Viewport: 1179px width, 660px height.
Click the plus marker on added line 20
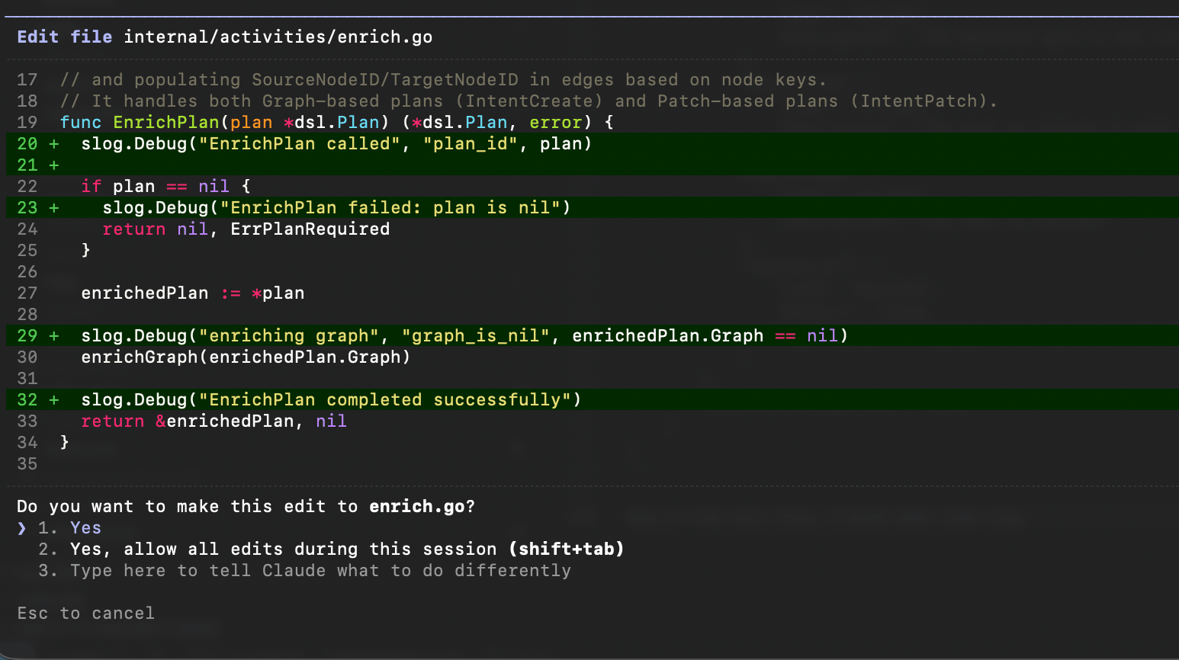(x=54, y=143)
